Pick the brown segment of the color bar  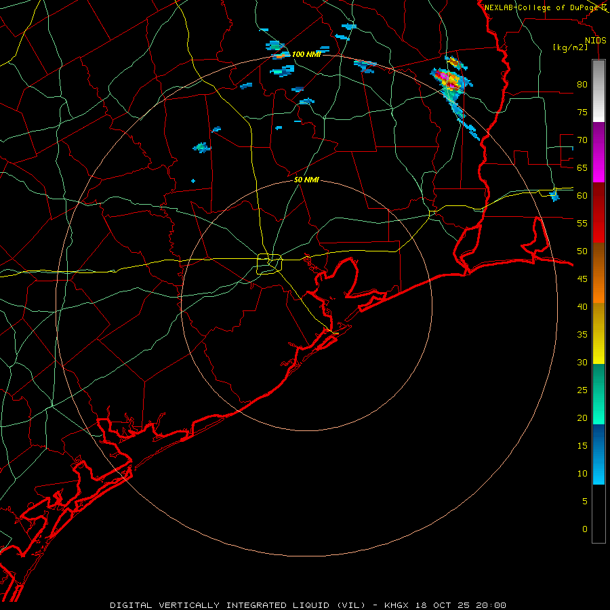pos(598,258)
